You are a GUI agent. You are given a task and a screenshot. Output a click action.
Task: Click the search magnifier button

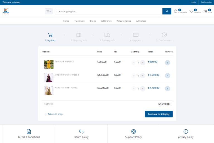167,11
